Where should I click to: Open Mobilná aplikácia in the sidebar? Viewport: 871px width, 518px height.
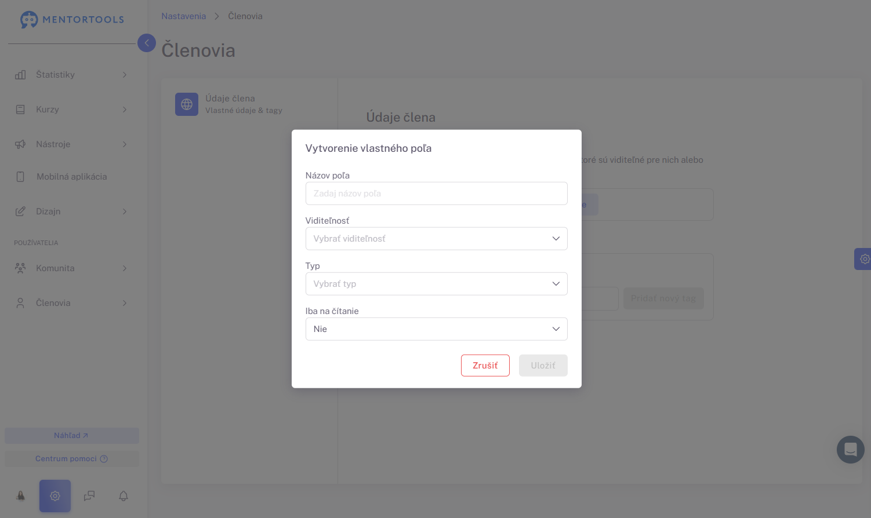tap(71, 177)
